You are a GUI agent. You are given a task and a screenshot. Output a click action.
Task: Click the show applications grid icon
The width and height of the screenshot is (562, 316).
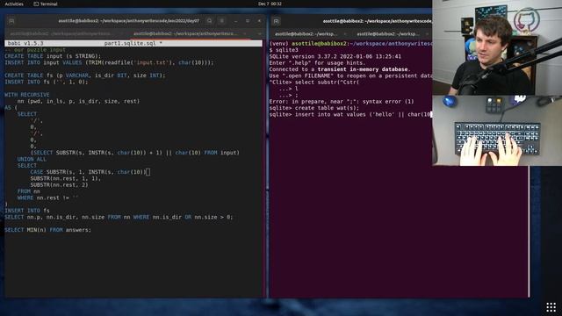[x=551, y=307]
